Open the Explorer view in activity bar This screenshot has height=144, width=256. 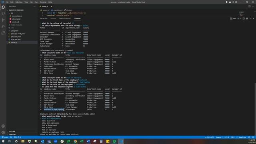[3, 7]
